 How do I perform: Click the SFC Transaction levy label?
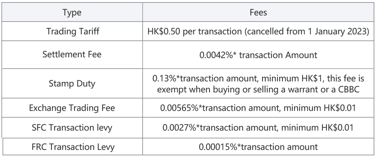click(x=72, y=128)
